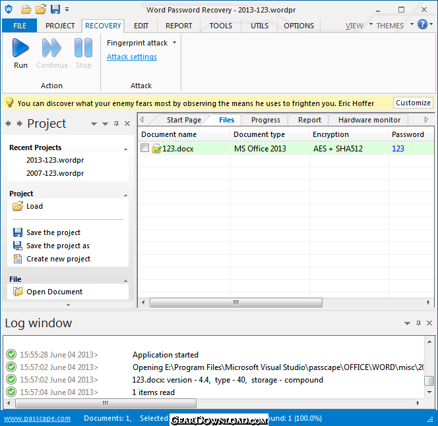Open the THEMES dropdown arrow

coord(412,24)
